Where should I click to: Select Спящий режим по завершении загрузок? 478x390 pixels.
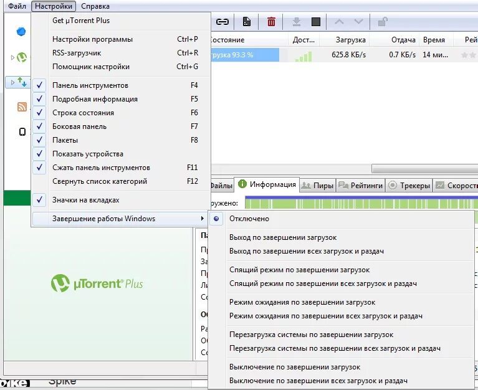pyautogui.click(x=342, y=270)
